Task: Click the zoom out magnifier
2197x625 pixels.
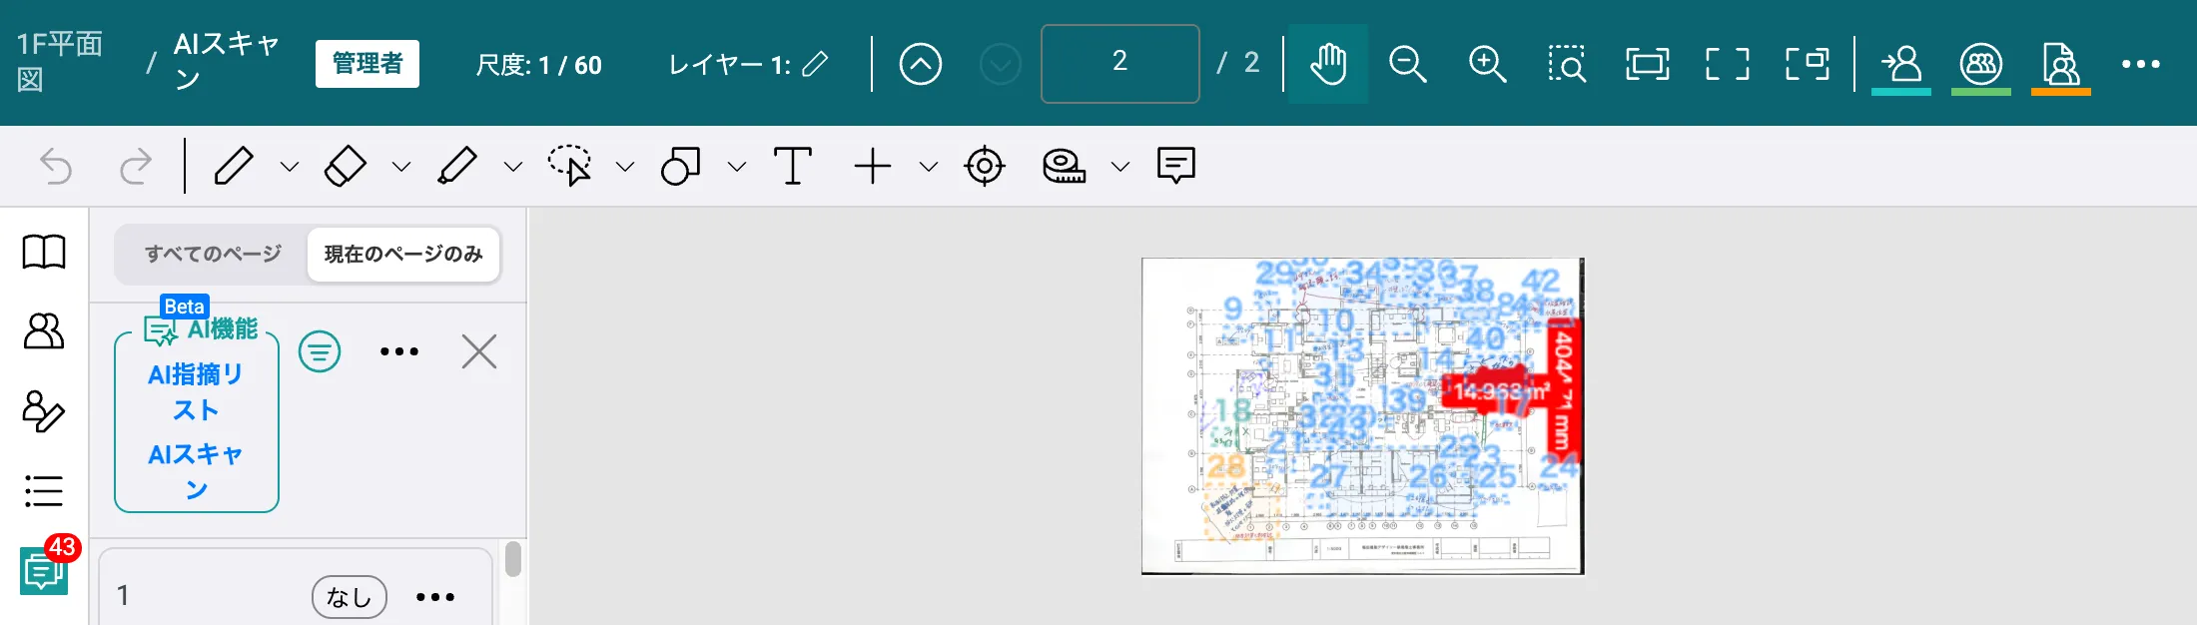Action: (x=1408, y=64)
